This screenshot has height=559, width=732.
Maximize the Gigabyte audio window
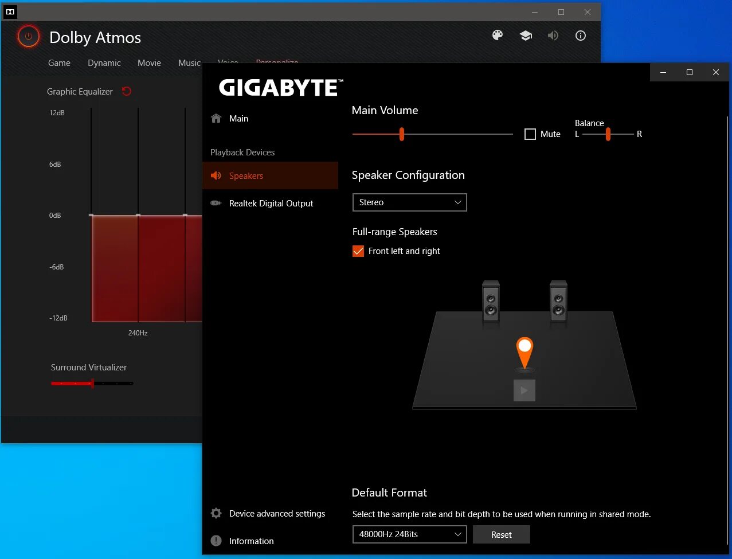coord(690,72)
